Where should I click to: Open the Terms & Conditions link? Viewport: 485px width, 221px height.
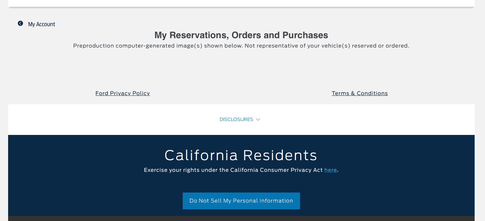coord(360,93)
